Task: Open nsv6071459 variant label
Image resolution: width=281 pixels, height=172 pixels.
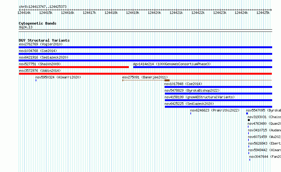Action: pyautogui.click(x=265, y=137)
